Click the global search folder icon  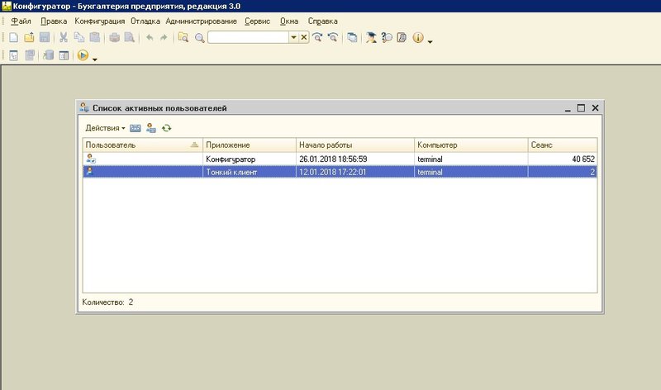(x=183, y=37)
